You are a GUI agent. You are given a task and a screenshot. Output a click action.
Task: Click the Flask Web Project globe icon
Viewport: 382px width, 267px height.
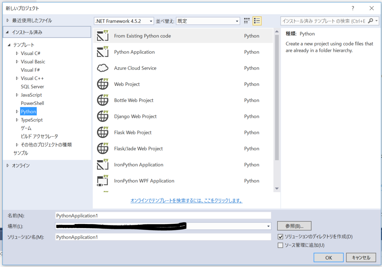click(x=103, y=132)
